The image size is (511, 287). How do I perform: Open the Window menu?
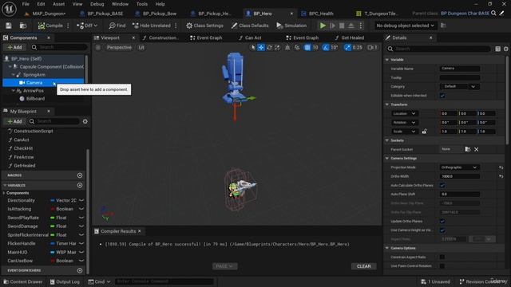(120, 4)
